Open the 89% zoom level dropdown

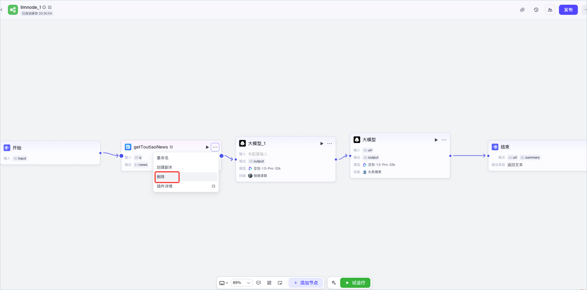click(x=242, y=283)
